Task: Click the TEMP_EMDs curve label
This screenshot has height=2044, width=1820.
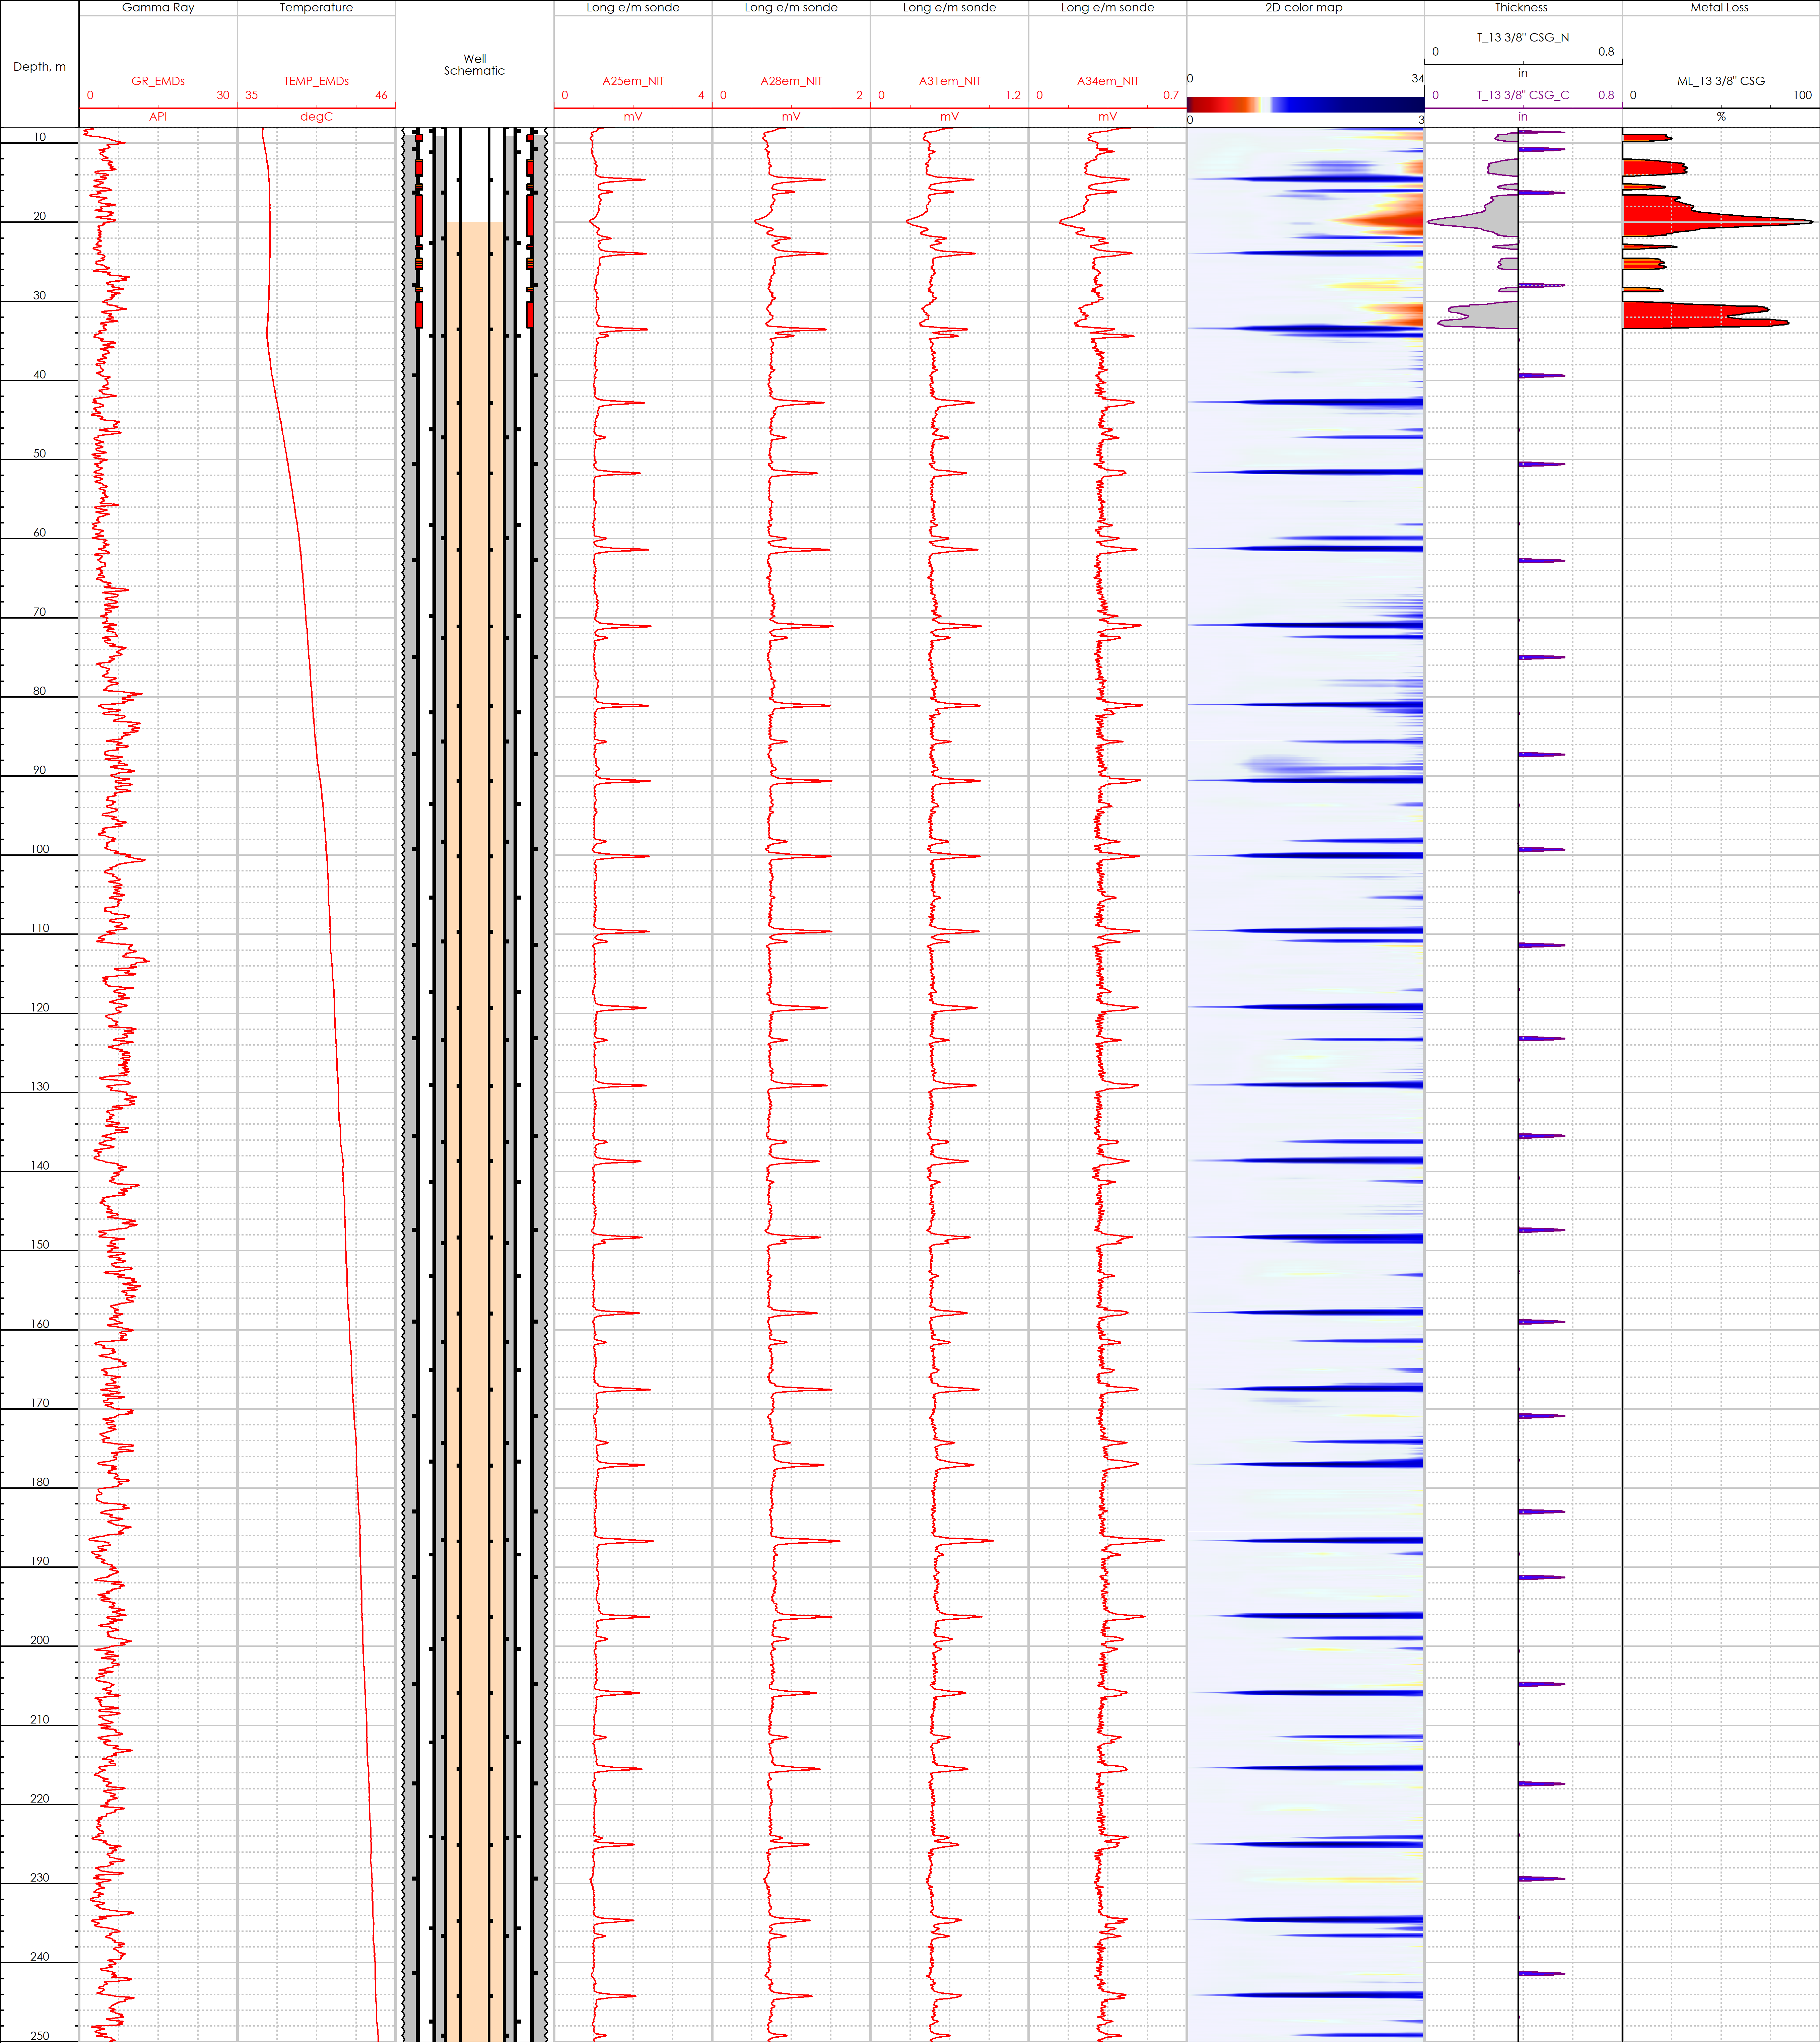Action: [x=316, y=81]
